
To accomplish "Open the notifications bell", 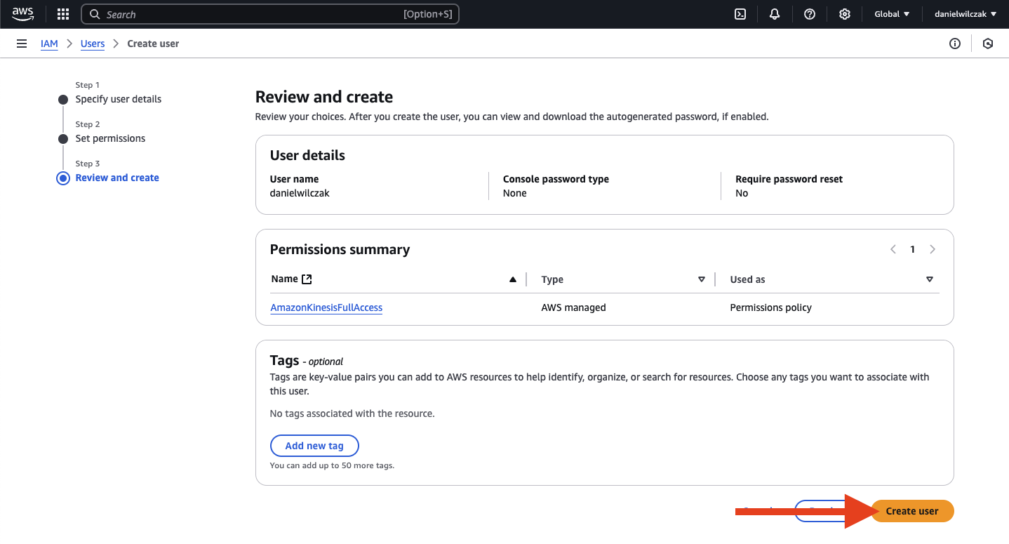I will pos(775,14).
